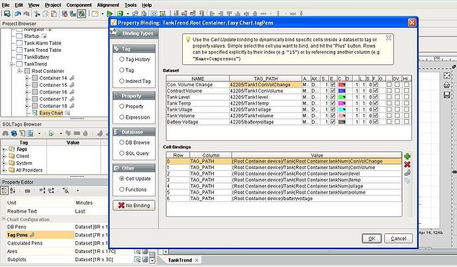
Task: Dismiss the Cell Update hint box
Action: click(x=389, y=38)
